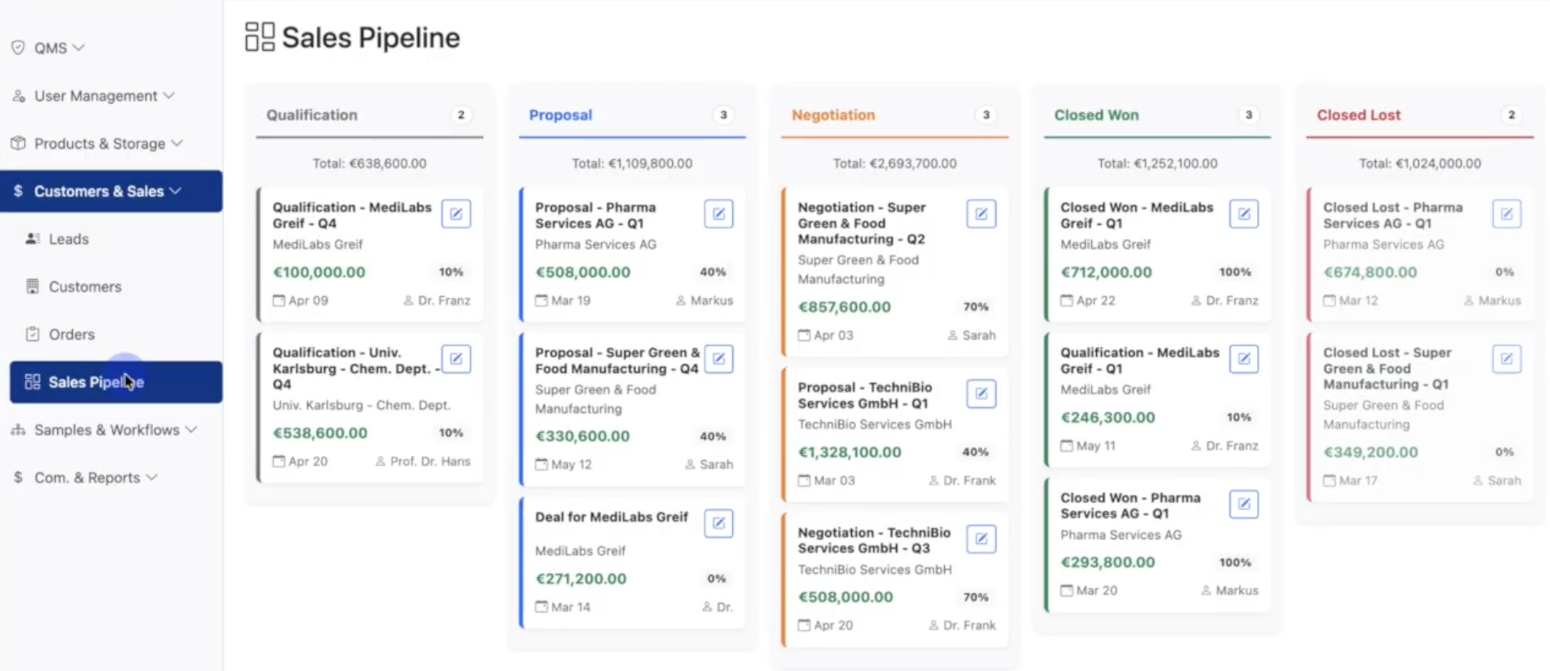Viewport: 1550px width, 671px height.
Task: Edit Closed Won - MediLabs Greif - Q1 deal
Action: pyautogui.click(x=1244, y=214)
